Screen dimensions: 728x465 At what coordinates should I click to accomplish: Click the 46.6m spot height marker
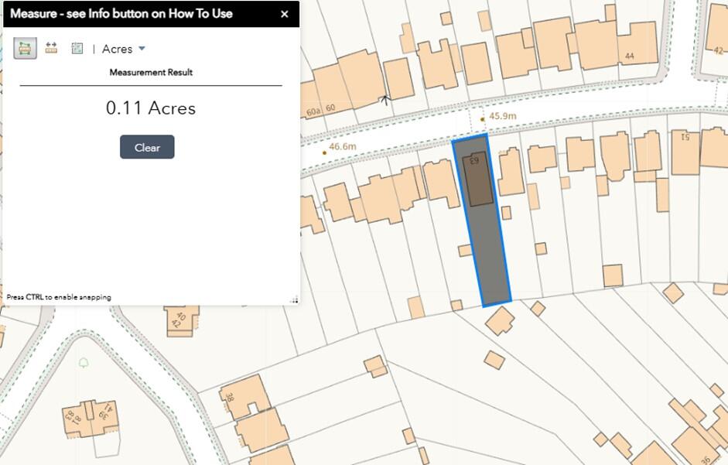[x=324, y=152]
